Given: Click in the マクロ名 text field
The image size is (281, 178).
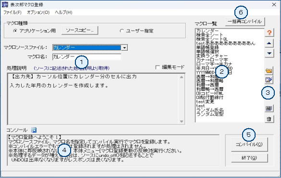Looking at the screenshot, I should click(x=87, y=57).
